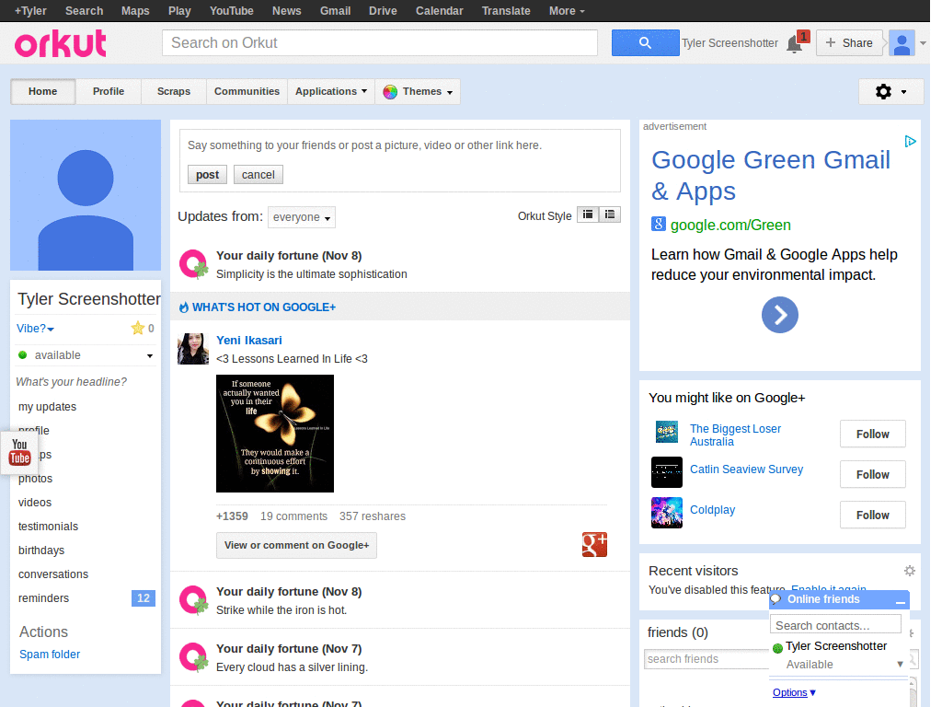Image resolution: width=942 pixels, height=707 pixels.
Task: Open the notifications bell icon
Action: (794, 44)
